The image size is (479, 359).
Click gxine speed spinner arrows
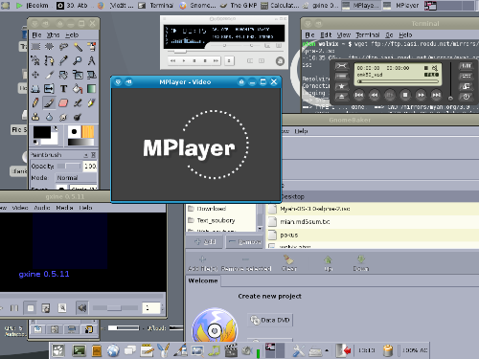162,308
